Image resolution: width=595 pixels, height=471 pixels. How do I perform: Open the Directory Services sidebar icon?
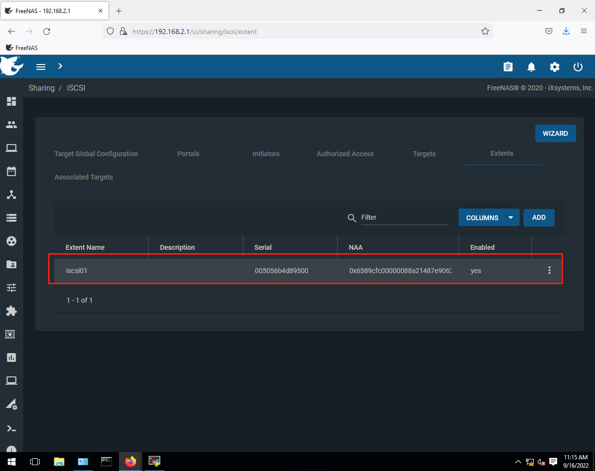pyautogui.click(x=11, y=241)
